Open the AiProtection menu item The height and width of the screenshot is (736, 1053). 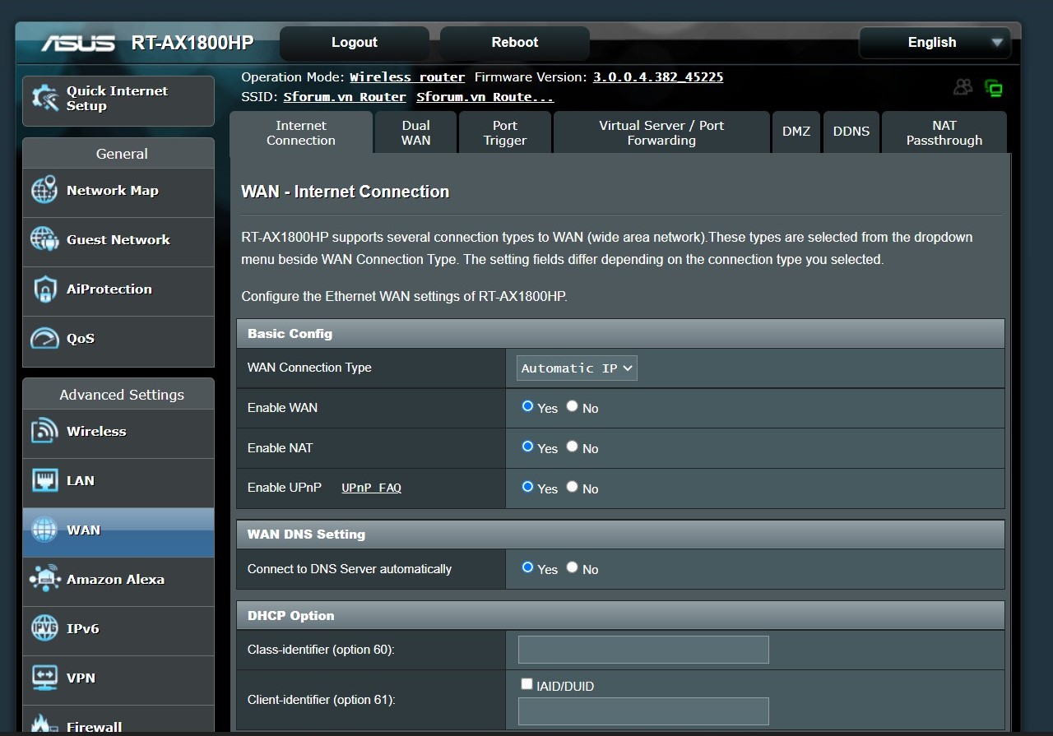click(118, 291)
